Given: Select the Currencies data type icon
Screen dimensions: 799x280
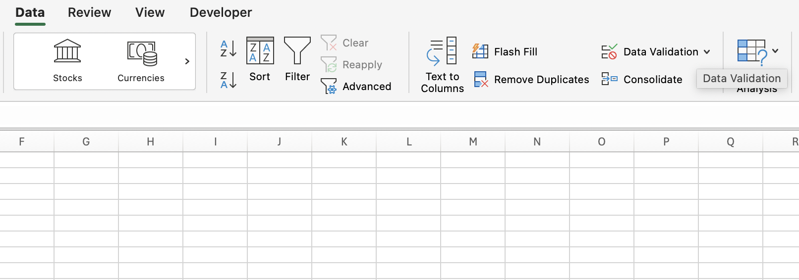Looking at the screenshot, I should (x=141, y=53).
